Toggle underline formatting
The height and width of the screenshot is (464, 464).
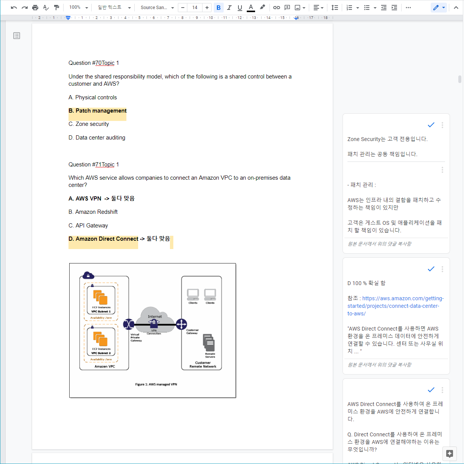pyautogui.click(x=240, y=8)
